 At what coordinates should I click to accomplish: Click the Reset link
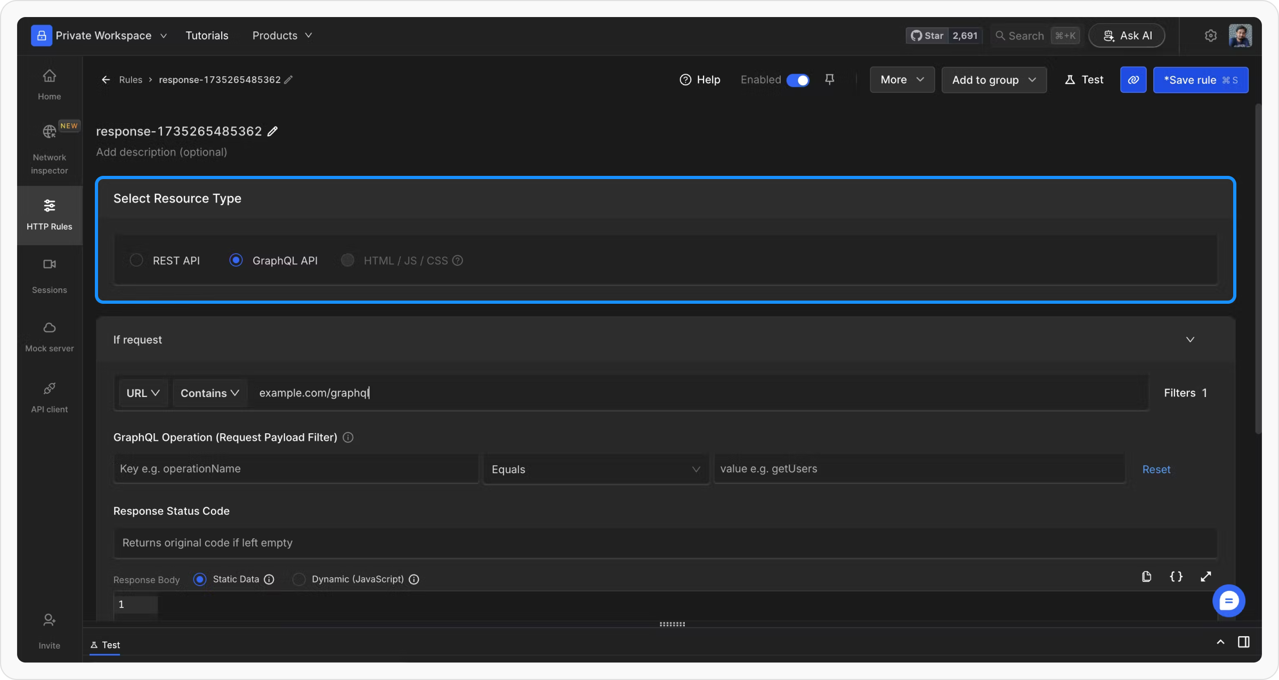click(1156, 469)
